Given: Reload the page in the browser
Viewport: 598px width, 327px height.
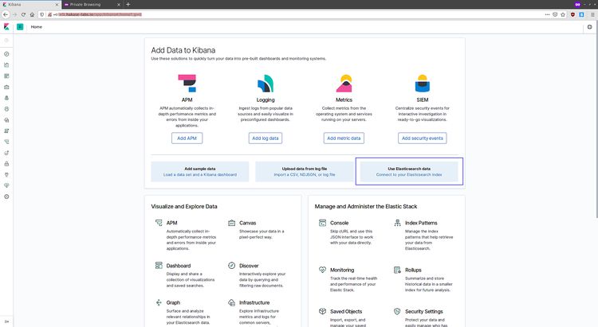Looking at the screenshot, I should [x=23, y=14].
